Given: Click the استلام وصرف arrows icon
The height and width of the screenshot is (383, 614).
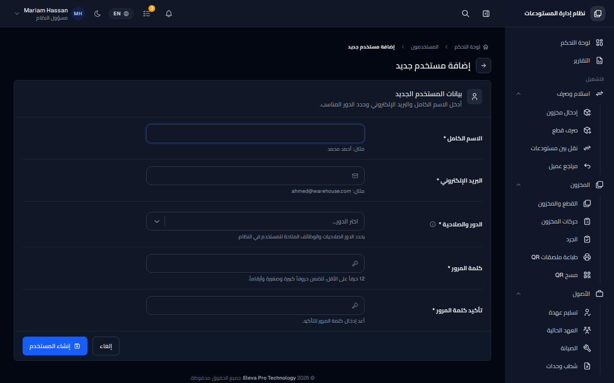Looking at the screenshot, I should [x=600, y=94].
